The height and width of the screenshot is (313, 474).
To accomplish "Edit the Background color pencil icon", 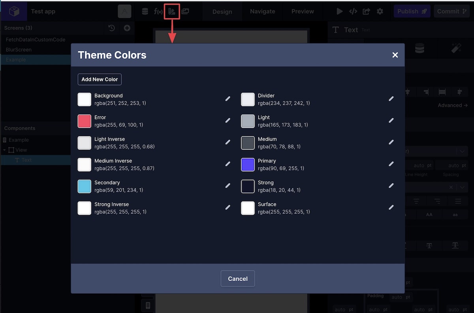I will pos(228,99).
